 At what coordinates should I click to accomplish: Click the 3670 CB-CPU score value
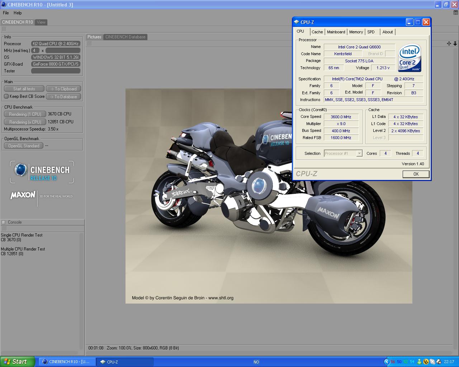60,114
